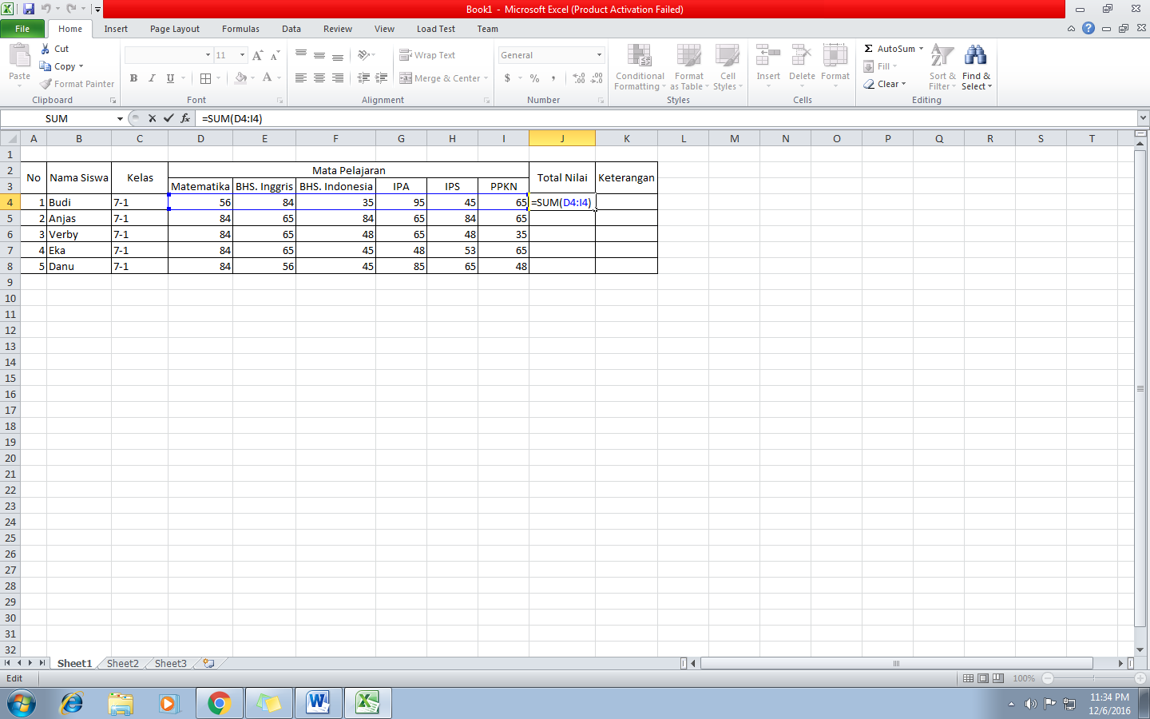Apply bold formatting from the Font group
Screen dimensions: 1150x719
tap(133, 77)
